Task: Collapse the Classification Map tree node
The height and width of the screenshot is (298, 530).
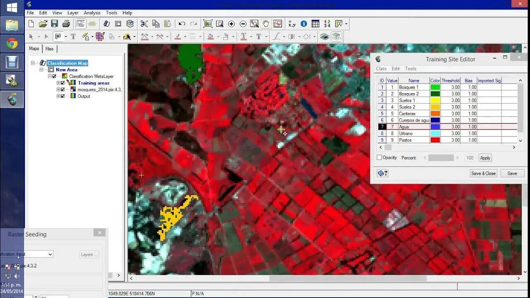Action: (33, 63)
